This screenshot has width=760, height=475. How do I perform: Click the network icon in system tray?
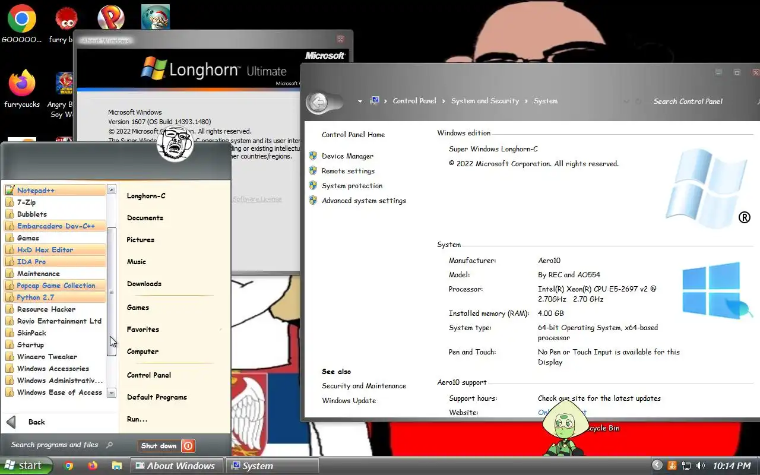686,466
